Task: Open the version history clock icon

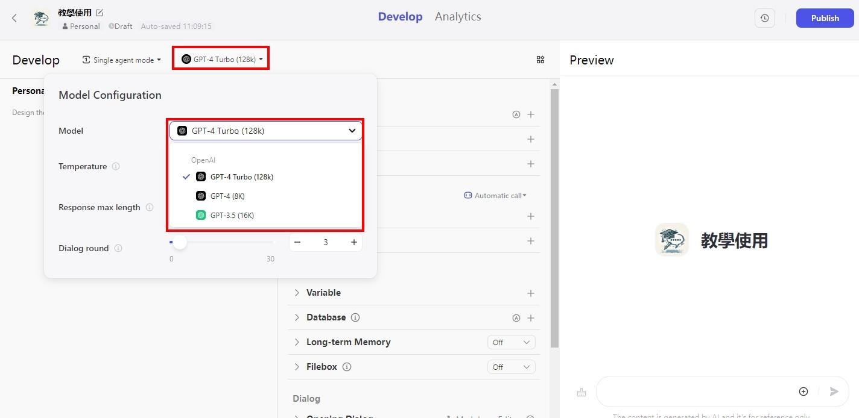Action: point(764,18)
